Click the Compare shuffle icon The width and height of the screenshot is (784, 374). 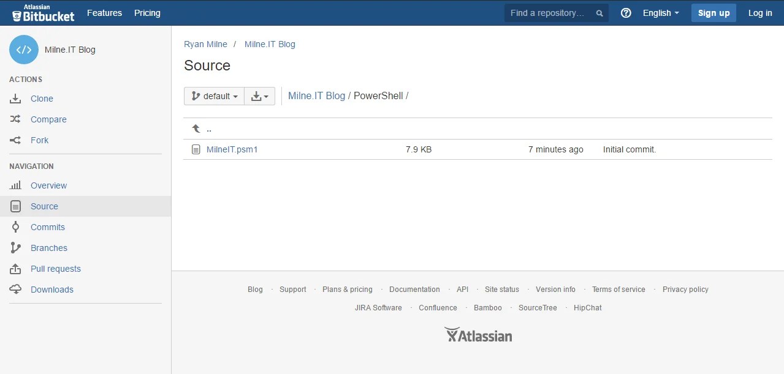pos(16,119)
